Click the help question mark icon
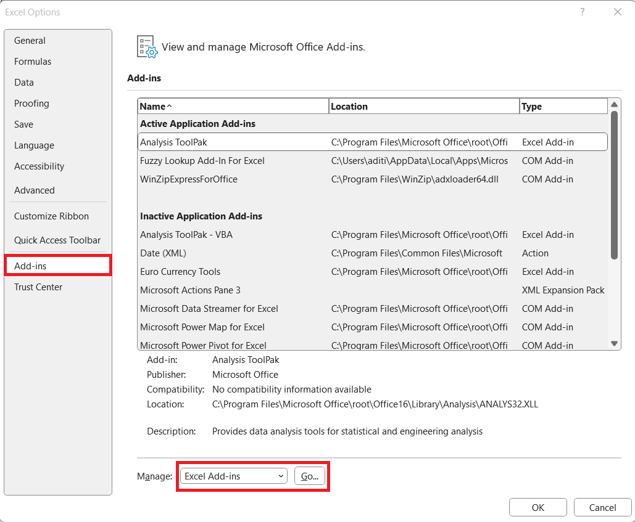Screen dimensions: 635x522 pyautogui.click(x=583, y=12)
